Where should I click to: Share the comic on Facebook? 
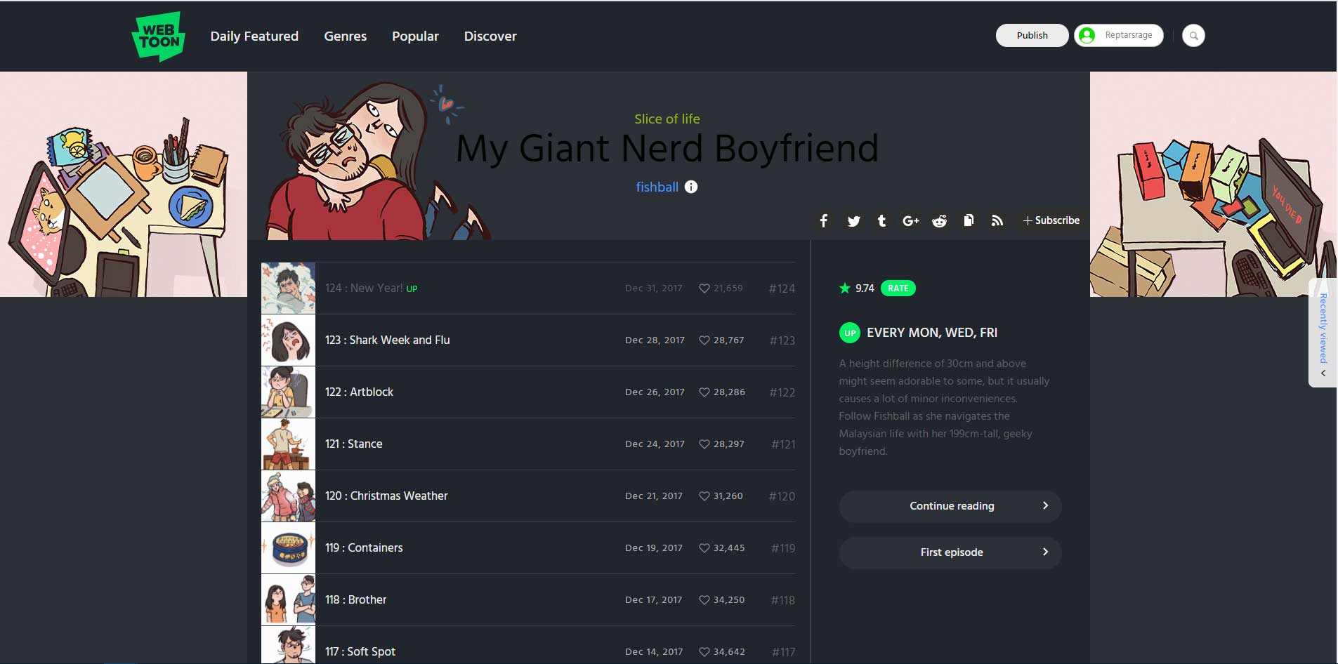tap(824, 221)
